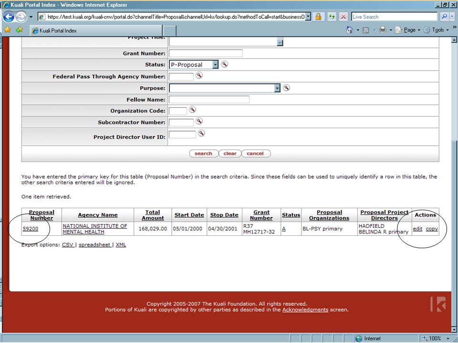The height and width of the screenshot is (343, 458).
Task: Sort by the Status column header
Action: pos(291,215)
